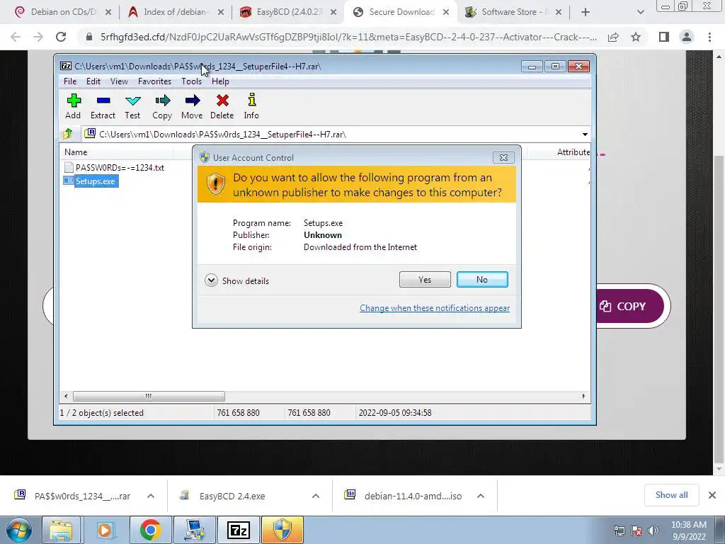Click the UAC shield taskbar icon

(282, 530)
